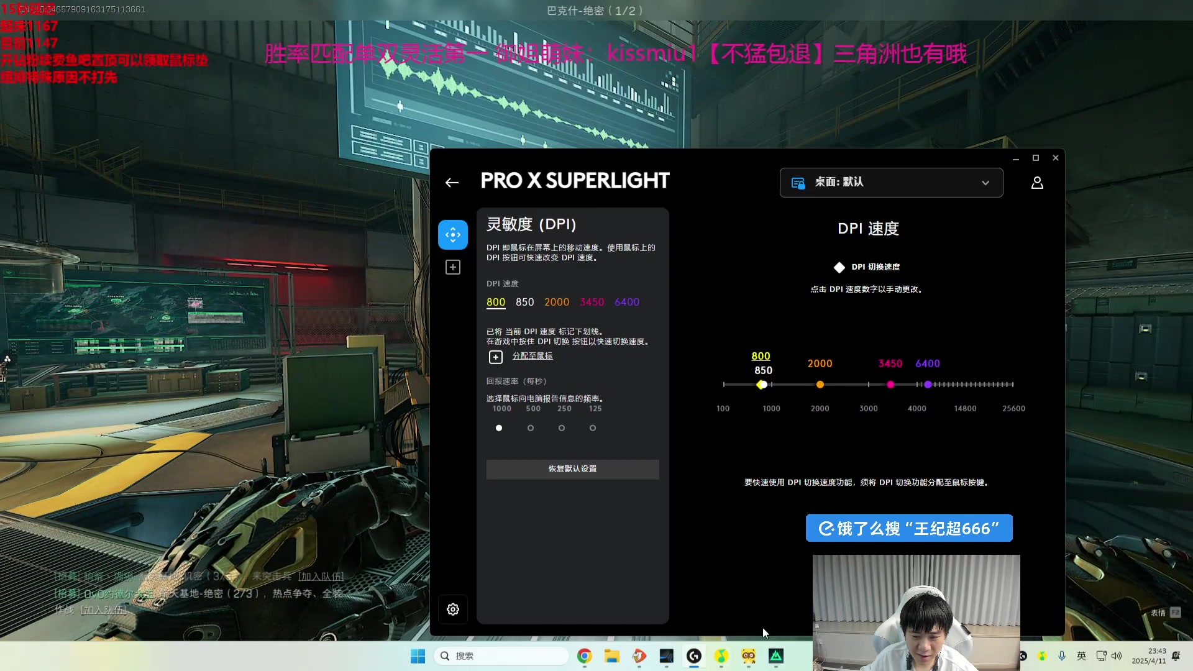The height and width of the screenshot is (671, 1193).
Task: Switch the 英 input method indicator
Action: [1081, 656]
